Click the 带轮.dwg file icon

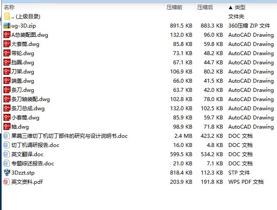click(7, 53)
